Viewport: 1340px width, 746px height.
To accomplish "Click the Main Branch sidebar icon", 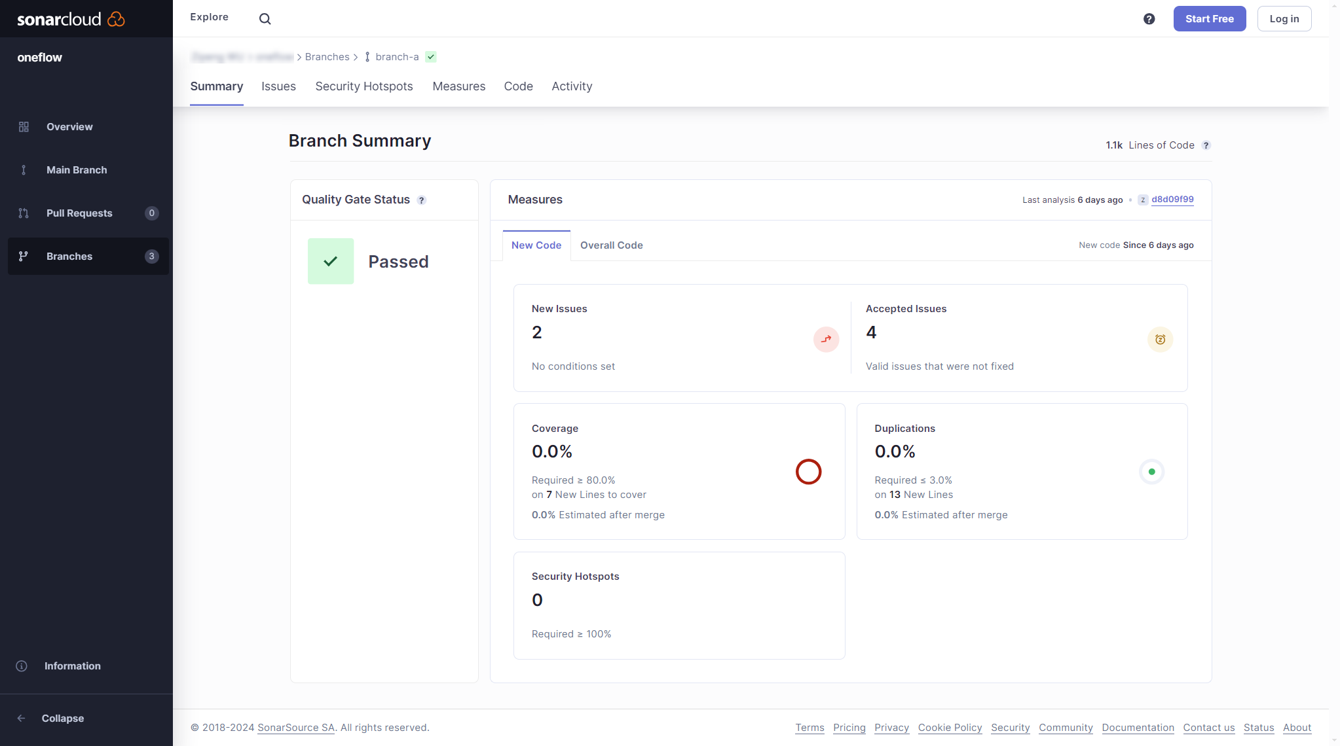I will point(24,170).
